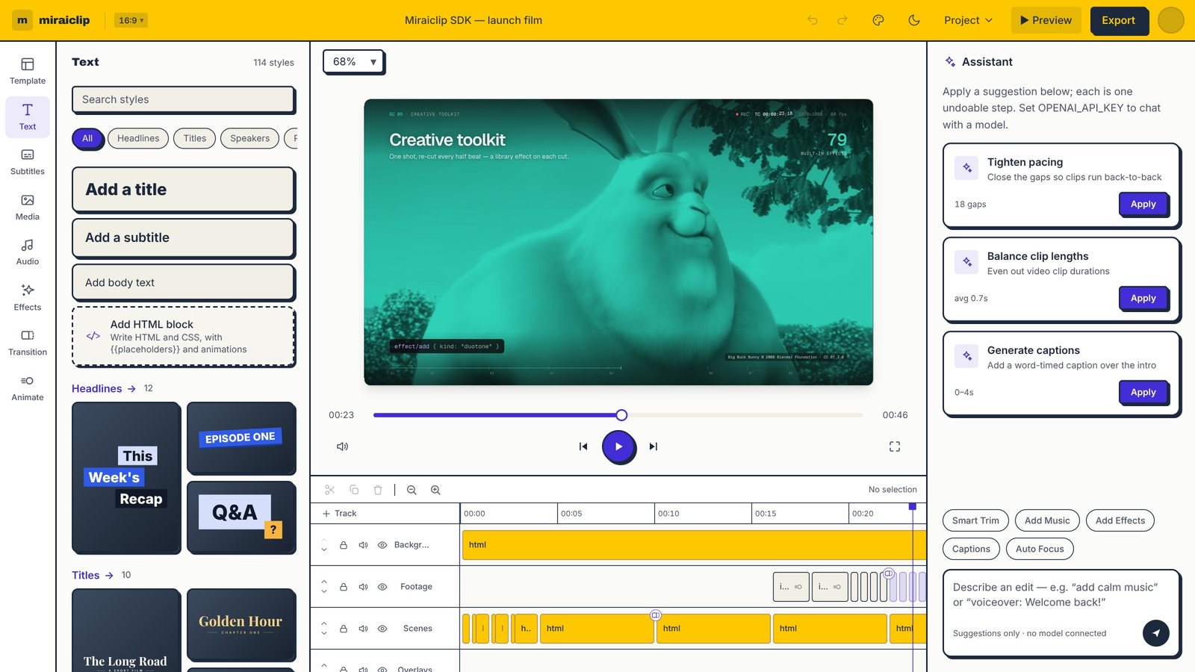Select the All filter chip
The height and width of the screenshot is (672, 1195).
tap(87, 138)
